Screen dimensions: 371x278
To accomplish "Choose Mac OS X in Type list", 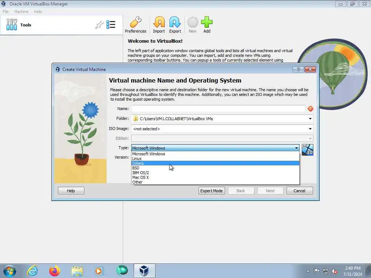I will click(x=215, y=177).
